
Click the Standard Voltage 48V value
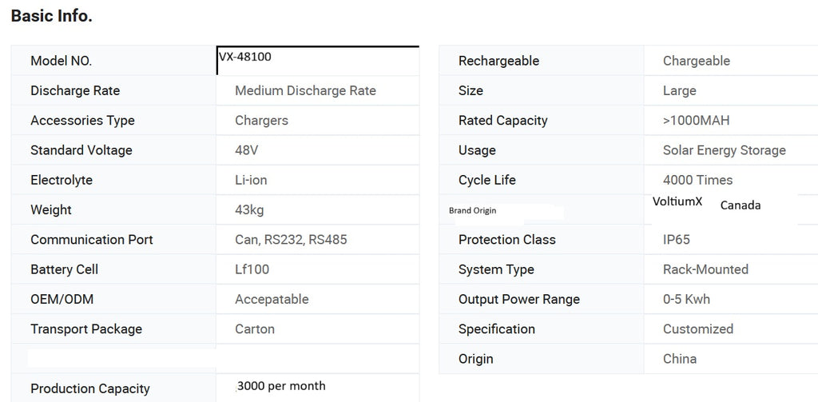(x=247, y=150)
